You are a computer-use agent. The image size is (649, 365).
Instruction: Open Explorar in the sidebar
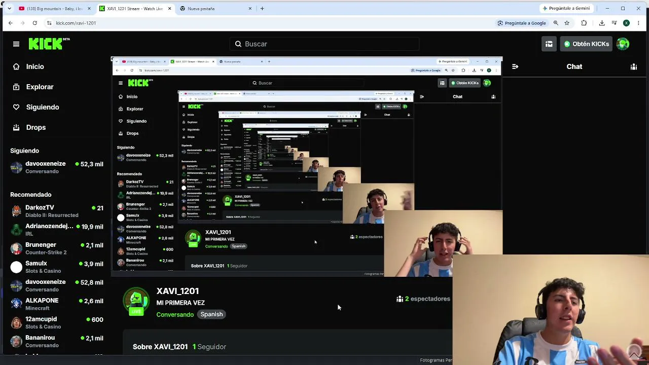pos(40,87)
